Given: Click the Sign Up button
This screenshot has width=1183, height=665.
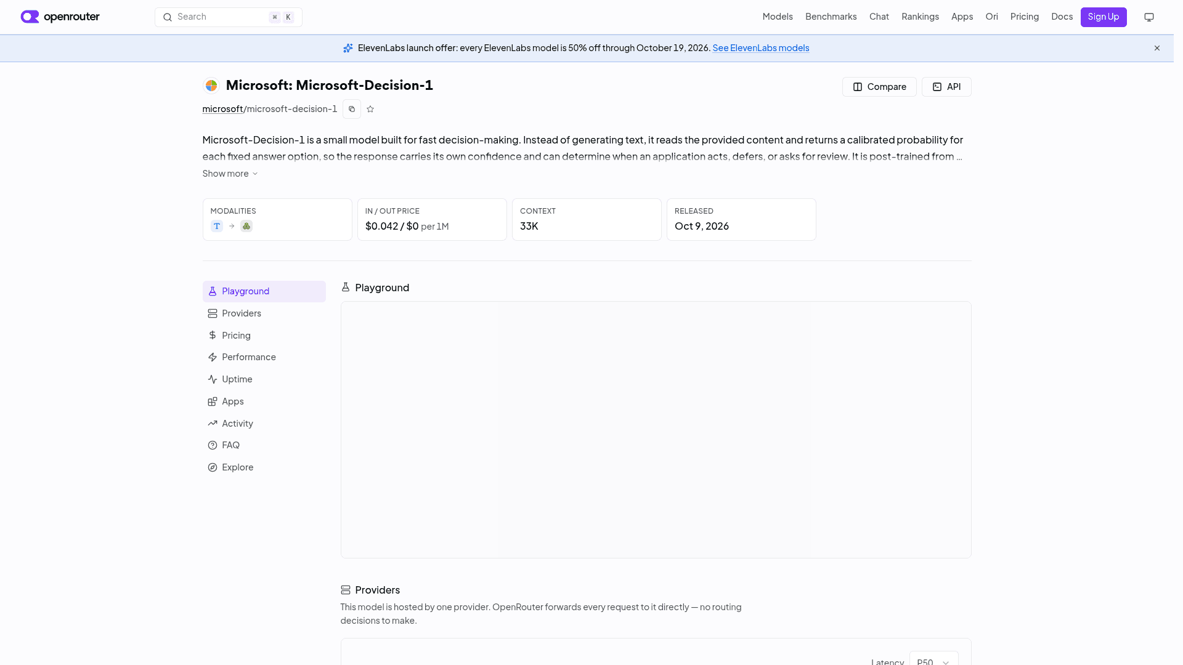Looking at the screenshot, I should pyautogui.click(x=1104, y=17).
